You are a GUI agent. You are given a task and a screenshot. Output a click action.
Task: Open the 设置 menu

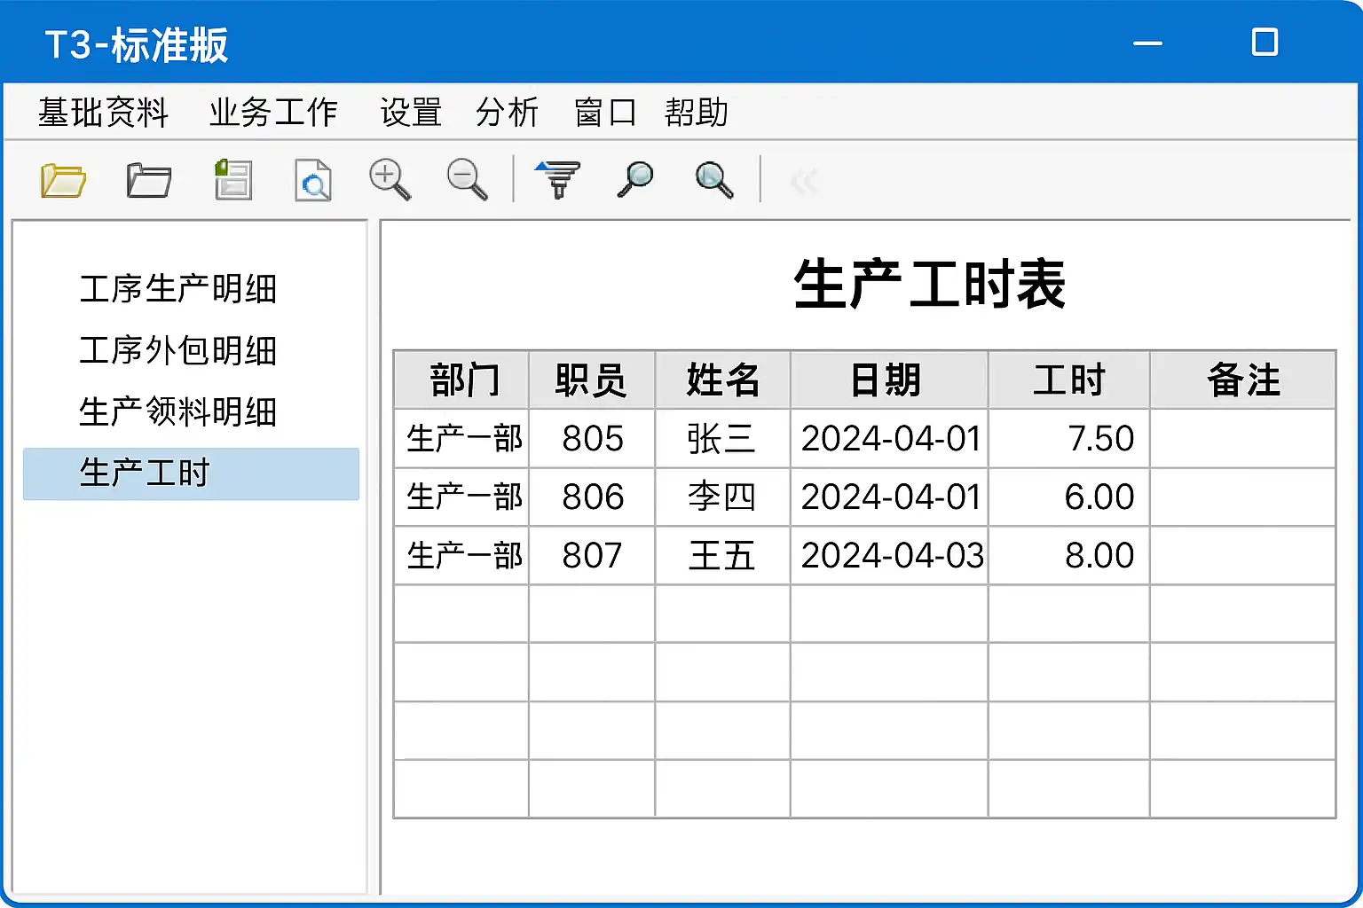click(411, 113)
